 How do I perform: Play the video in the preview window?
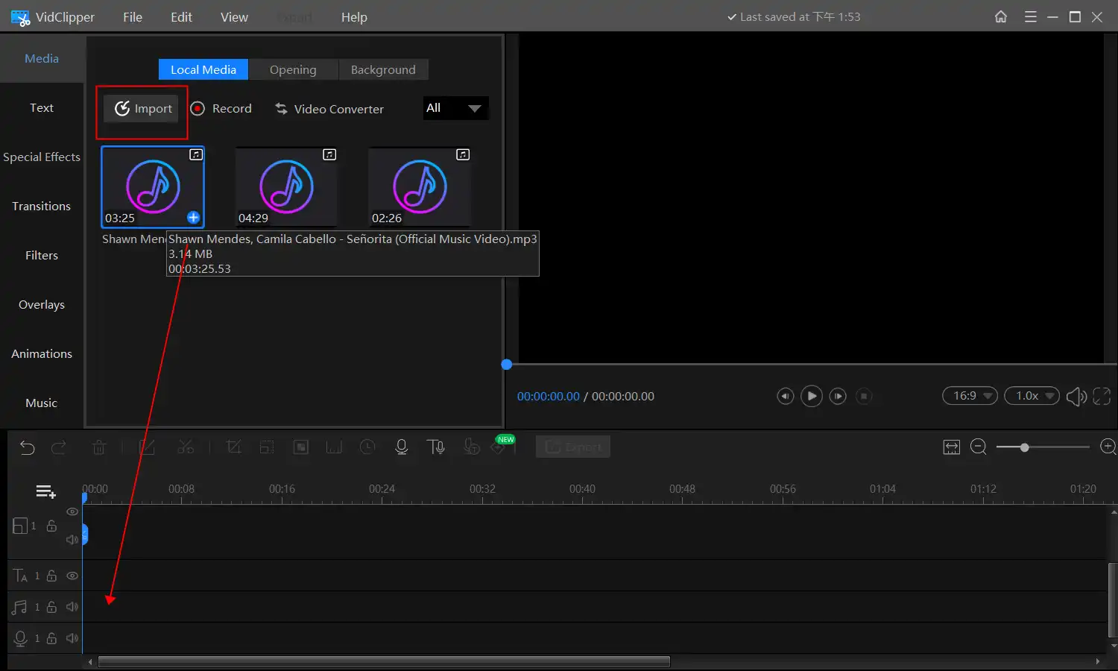click(811, 396)
